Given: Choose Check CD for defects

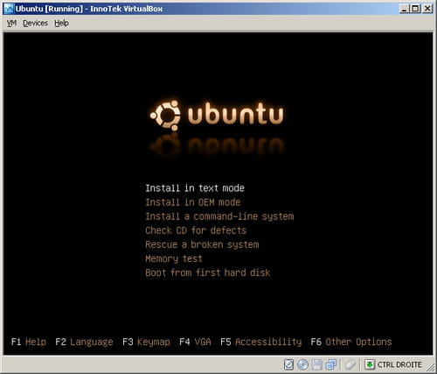Looking at the screenshot, I should click(196, 230).
